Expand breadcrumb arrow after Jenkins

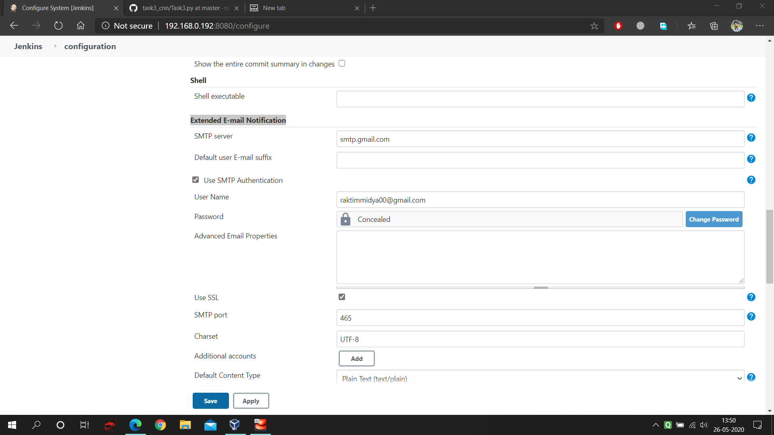[x=55, y=46]
